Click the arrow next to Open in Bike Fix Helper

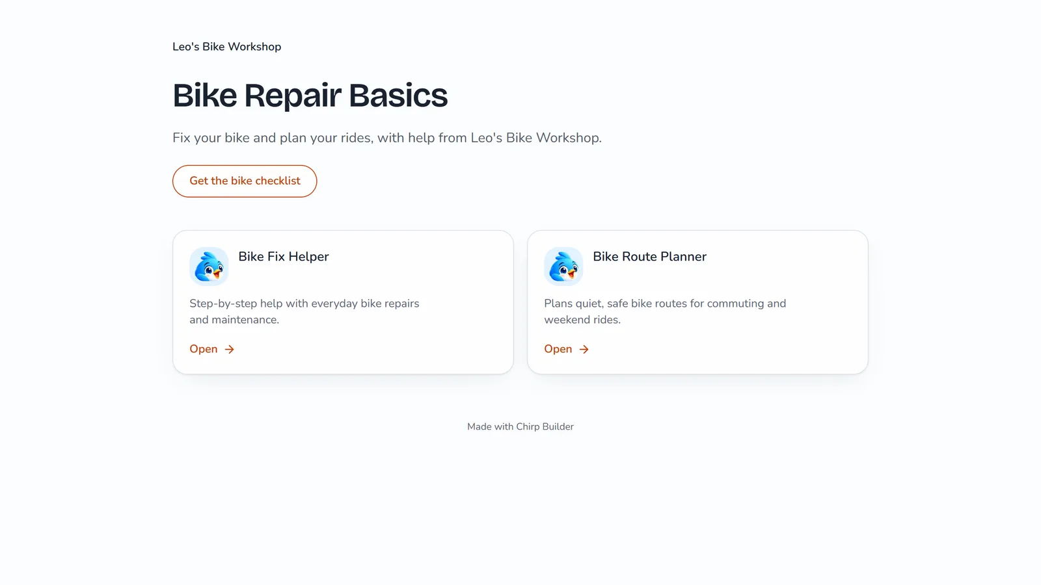230,350
